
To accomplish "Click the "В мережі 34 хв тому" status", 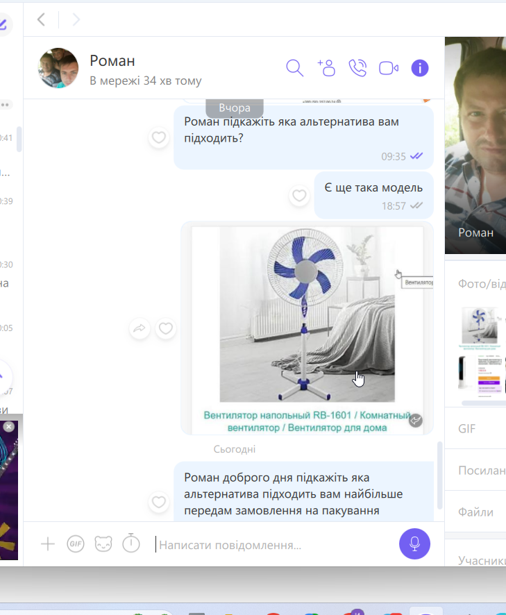I will pos(146,81).
